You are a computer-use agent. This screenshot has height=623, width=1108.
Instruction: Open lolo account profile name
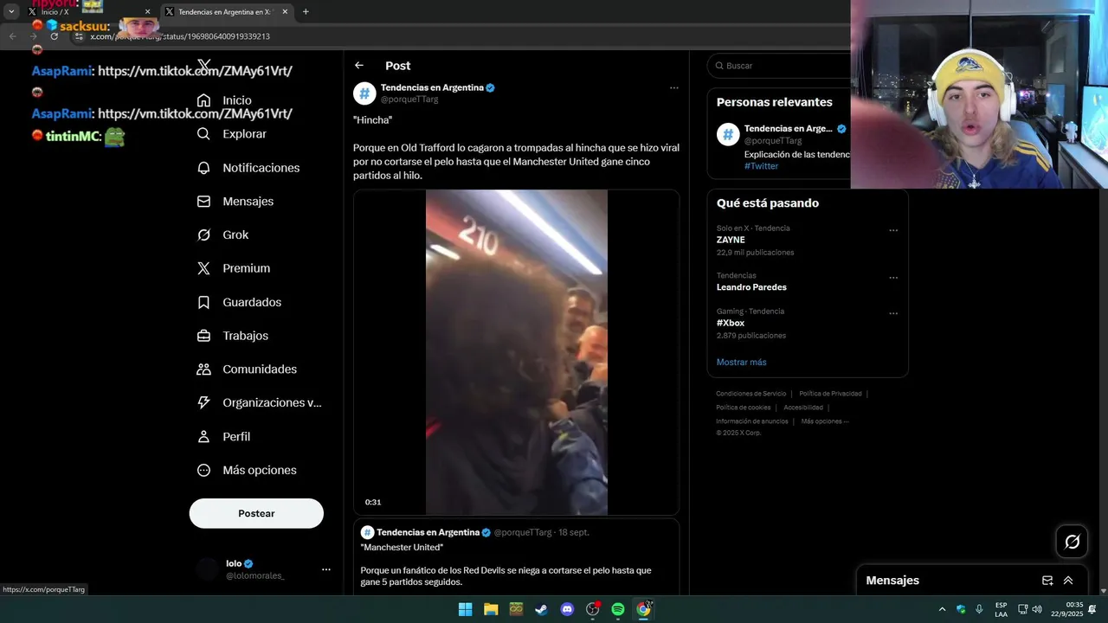(x=234, y=563)
